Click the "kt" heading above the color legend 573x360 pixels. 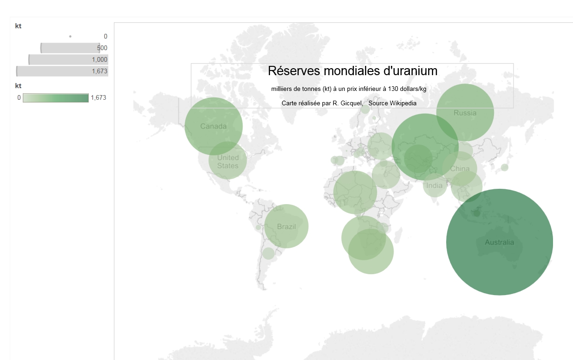pyautogui.click(x=18, y=86)
